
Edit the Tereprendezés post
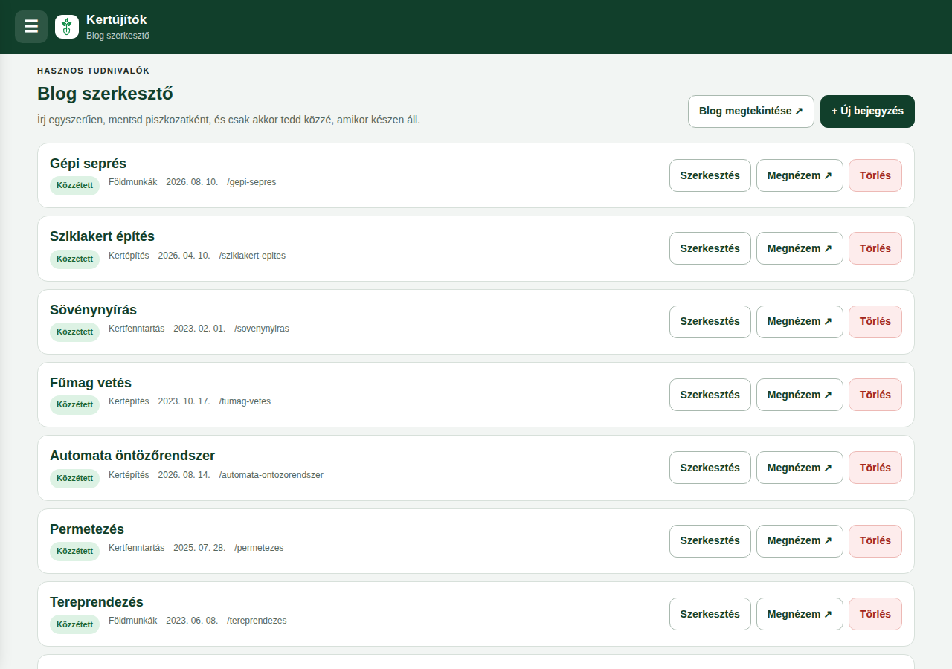tap(710, 614)
